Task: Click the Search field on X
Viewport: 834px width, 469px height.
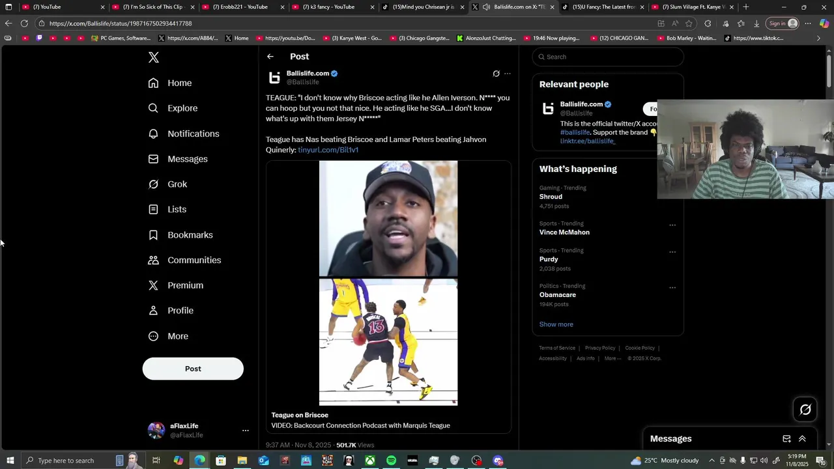Action: (x=608, y=57)
